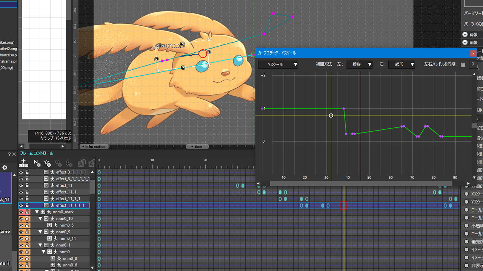The height and width of the screenshot is (271, 483).
Task: Click the lock icon on nnm0_1 row
Action: coord(27,245)
